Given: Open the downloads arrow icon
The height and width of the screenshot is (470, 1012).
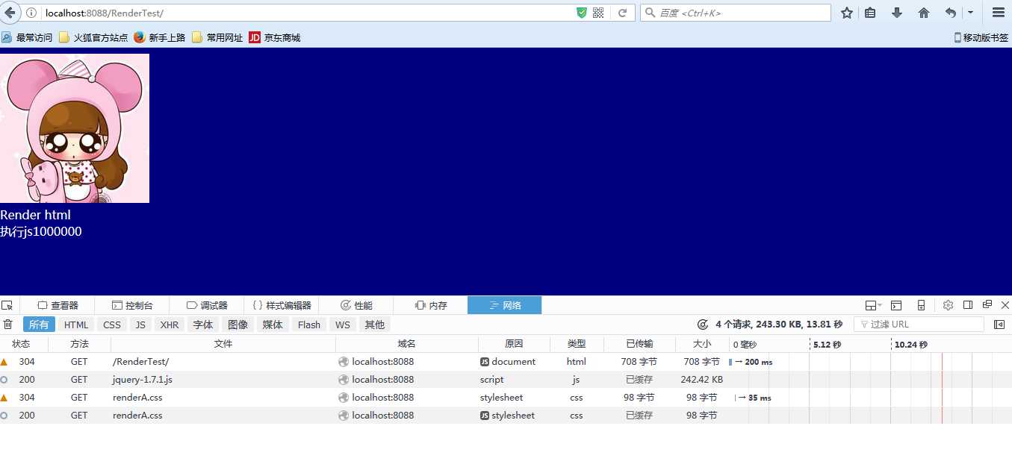Looking at the screenshot, I should 897,13.
